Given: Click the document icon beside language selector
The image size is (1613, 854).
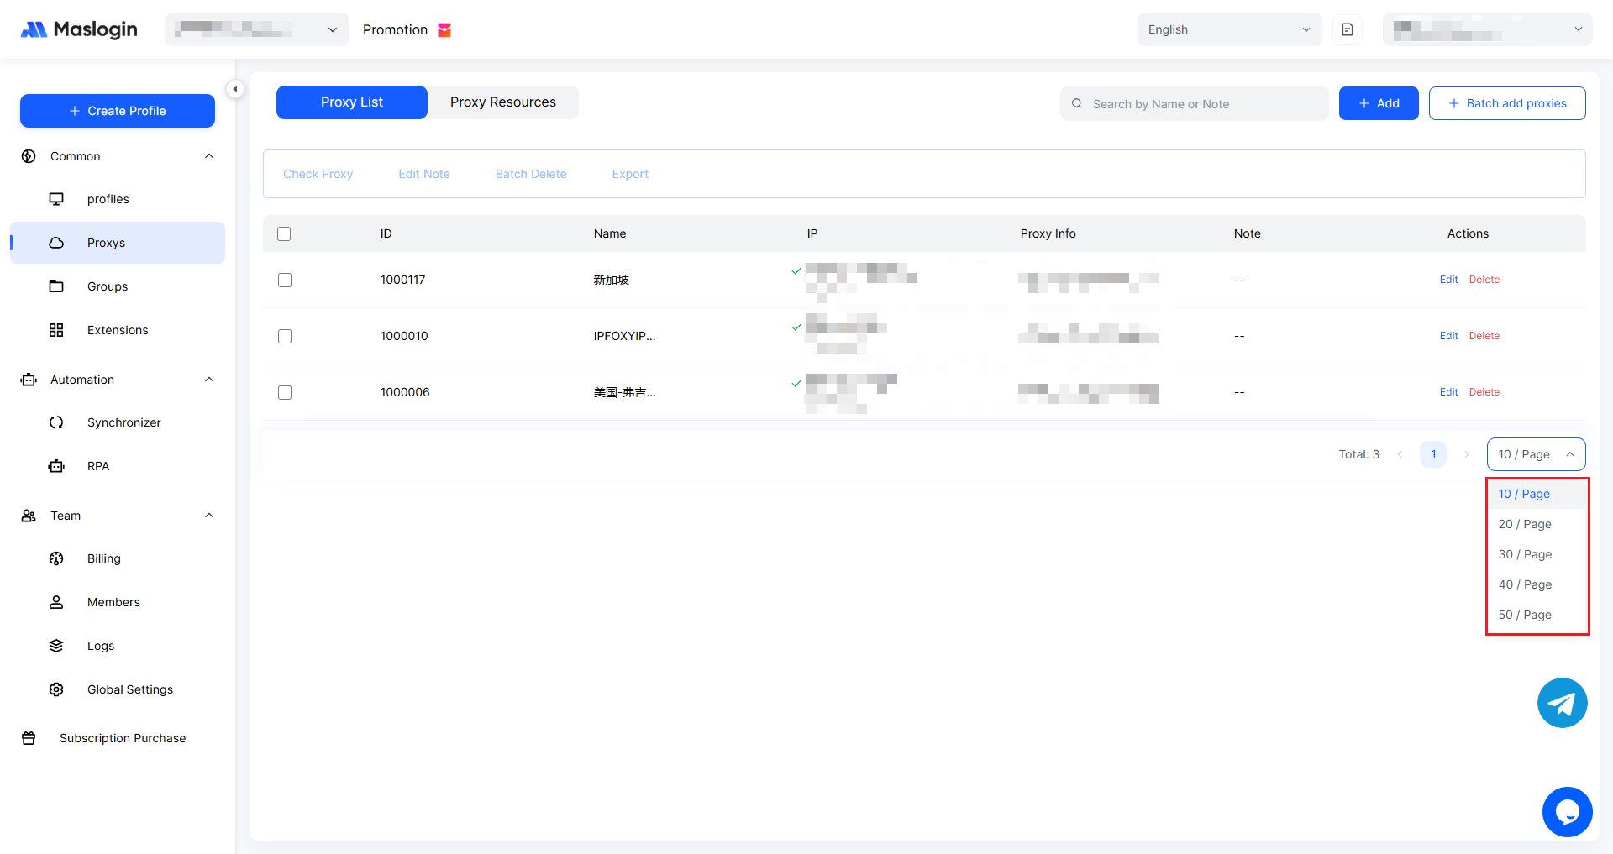Looking at the screenshot, I should (x=1348, y=29).
